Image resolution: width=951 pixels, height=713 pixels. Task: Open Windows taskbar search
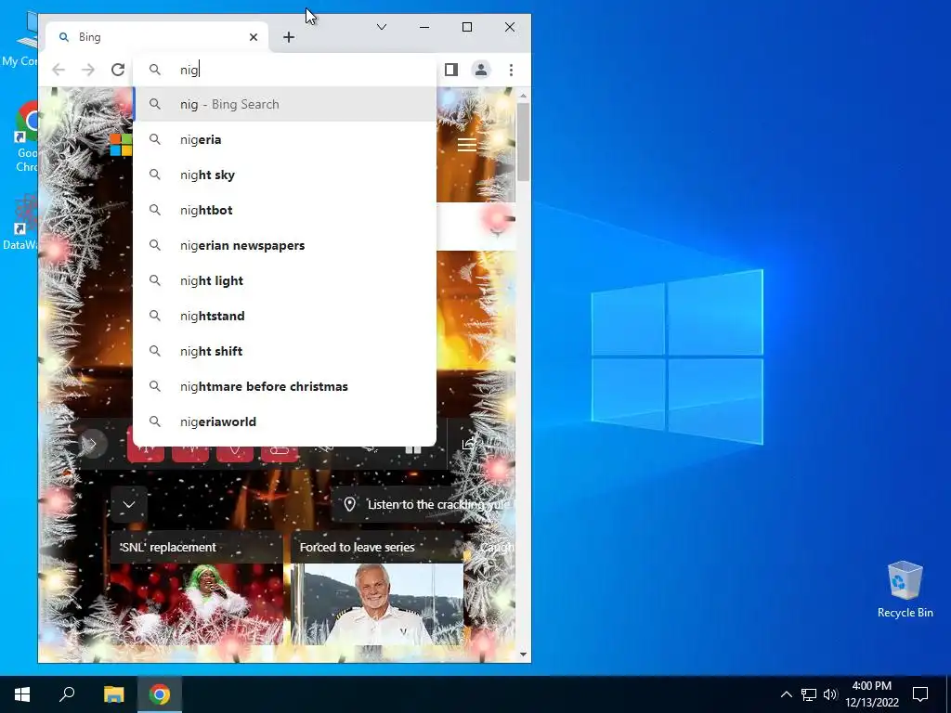click(x=67, y=694)
